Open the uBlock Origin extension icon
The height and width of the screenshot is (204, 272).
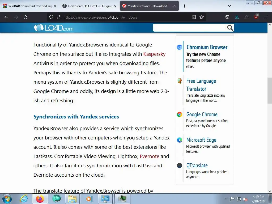(256, 17)
